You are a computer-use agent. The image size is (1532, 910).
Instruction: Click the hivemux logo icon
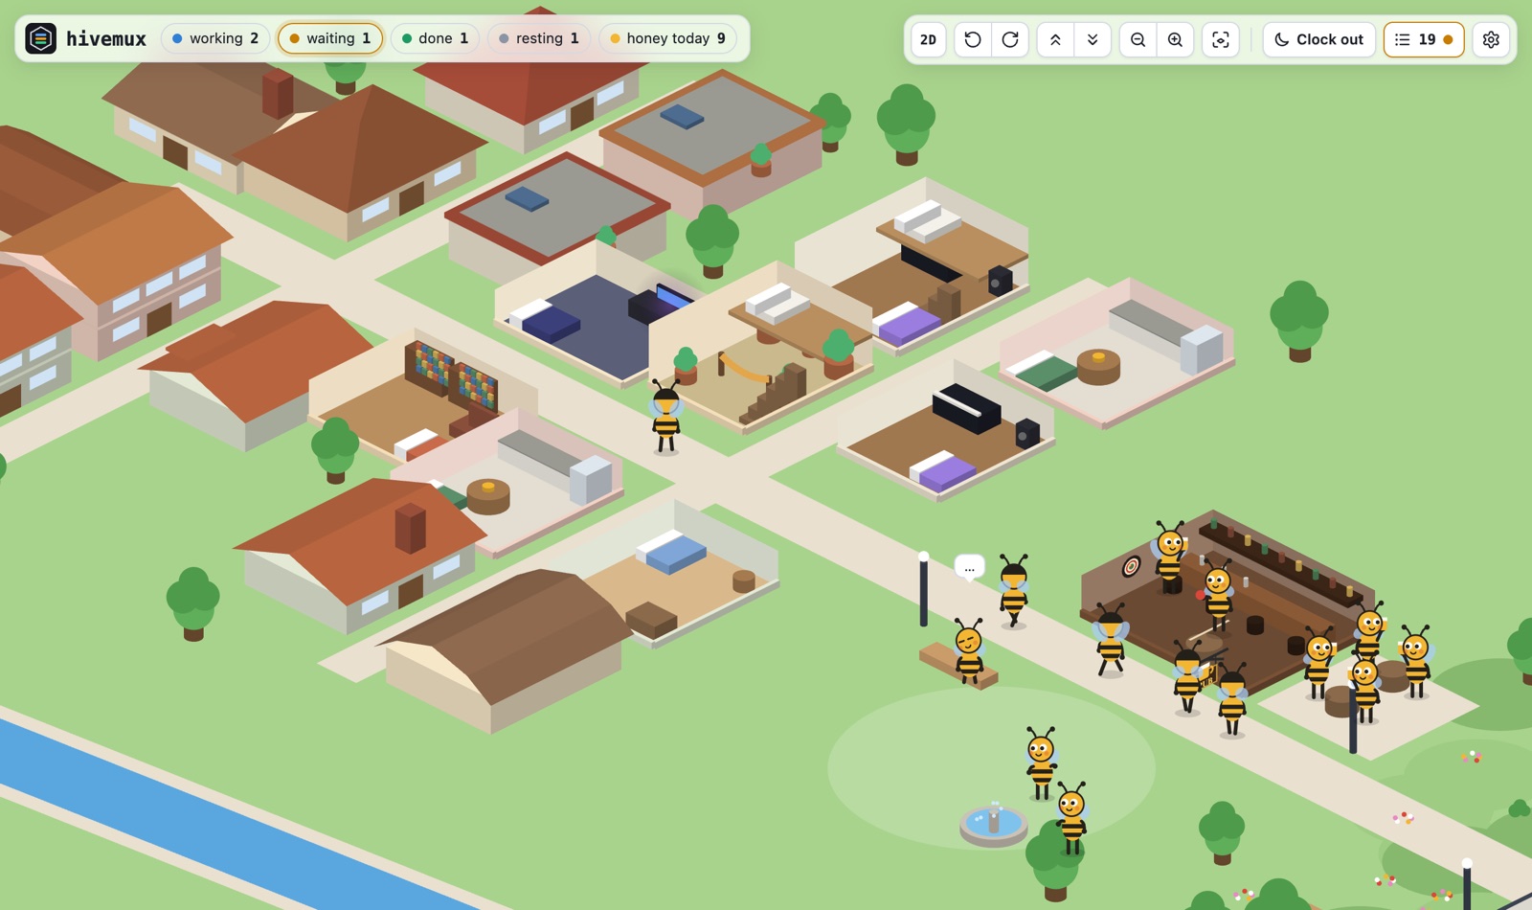pos(40,38)
